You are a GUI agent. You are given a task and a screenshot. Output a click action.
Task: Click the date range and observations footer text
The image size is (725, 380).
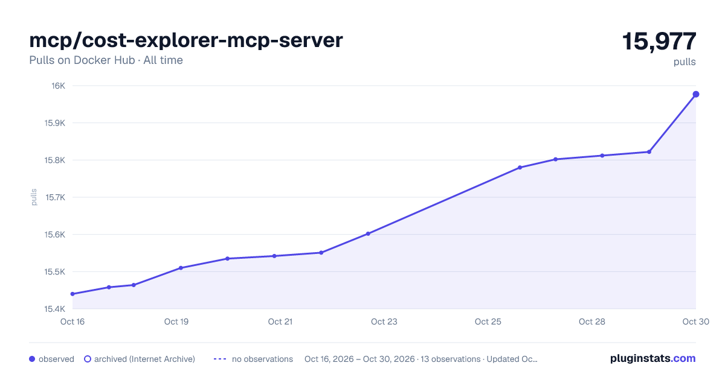tap(421, 359)
